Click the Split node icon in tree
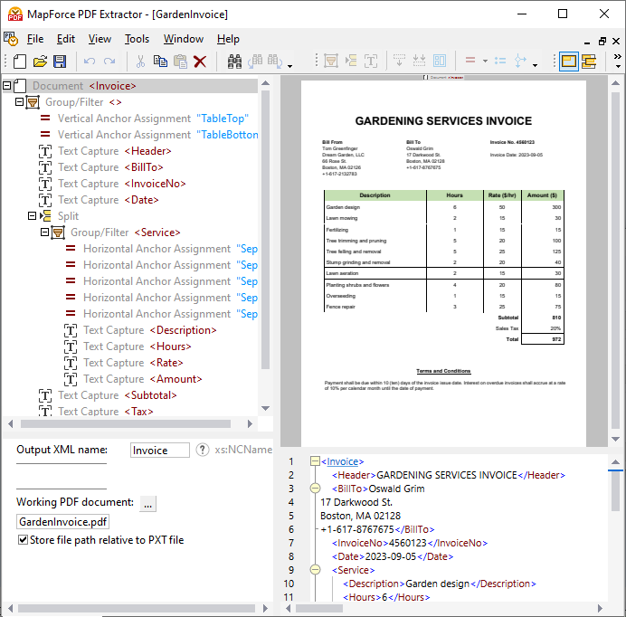The image size is (626, 617). click(x=45, y=216)
